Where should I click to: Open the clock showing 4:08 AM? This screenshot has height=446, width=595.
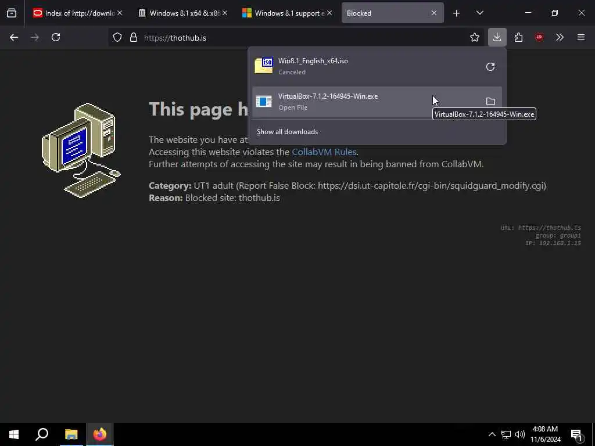(x=545, y=434)
